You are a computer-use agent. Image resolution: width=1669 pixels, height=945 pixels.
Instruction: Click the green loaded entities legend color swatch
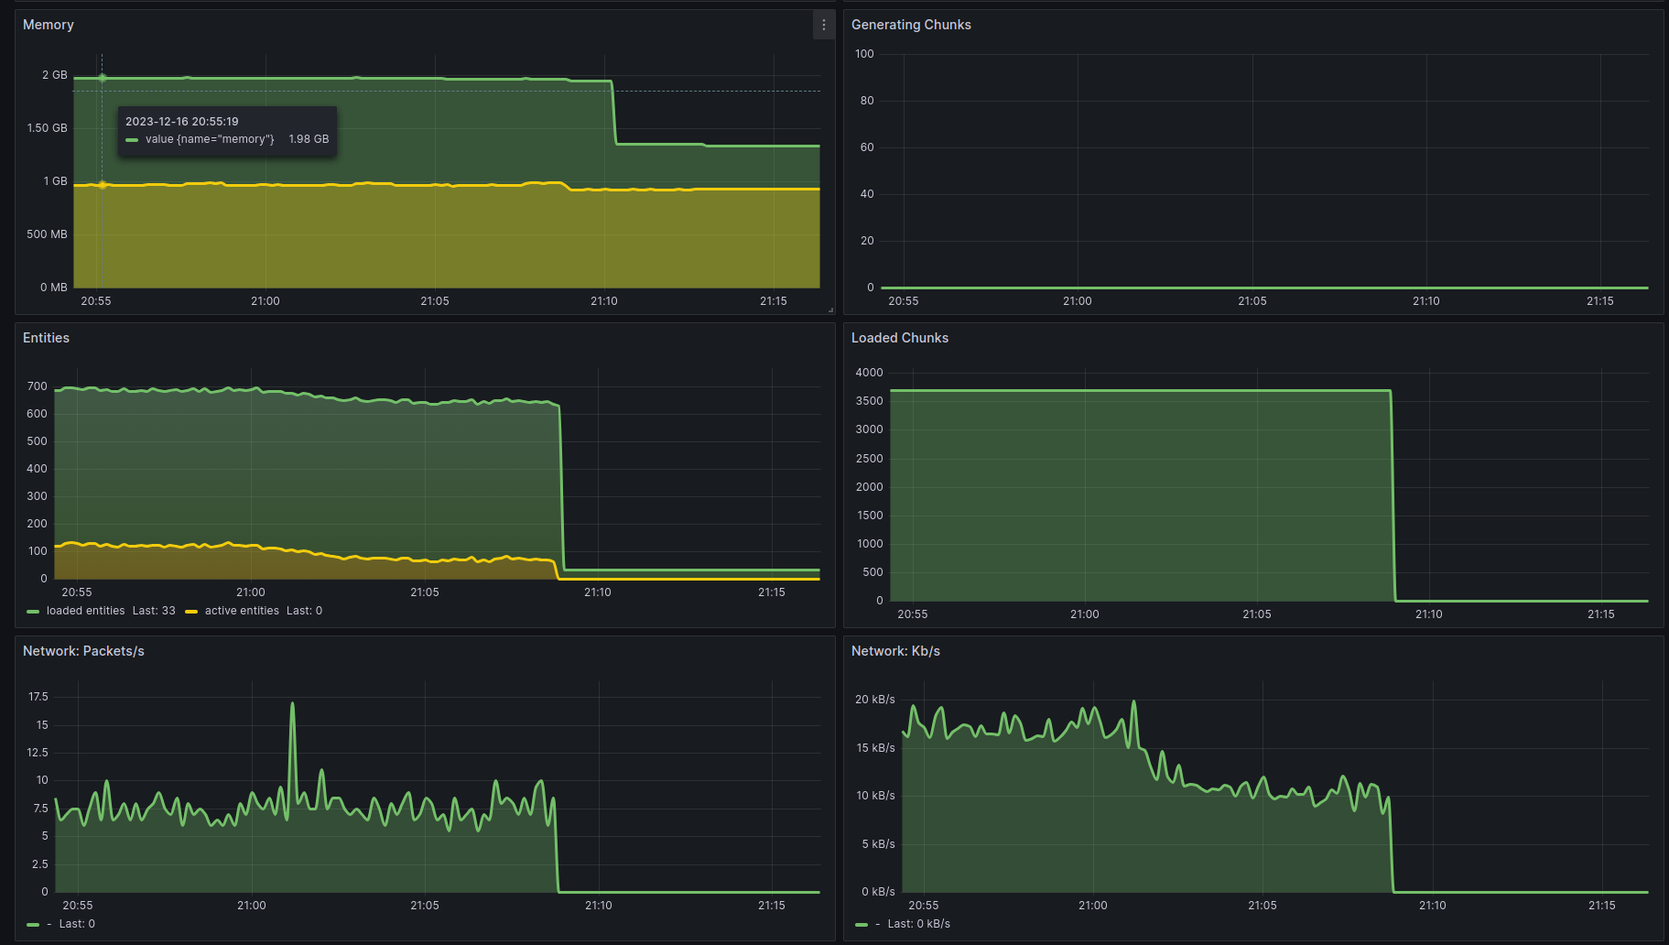pyautogui.click(x=33, y=612)
